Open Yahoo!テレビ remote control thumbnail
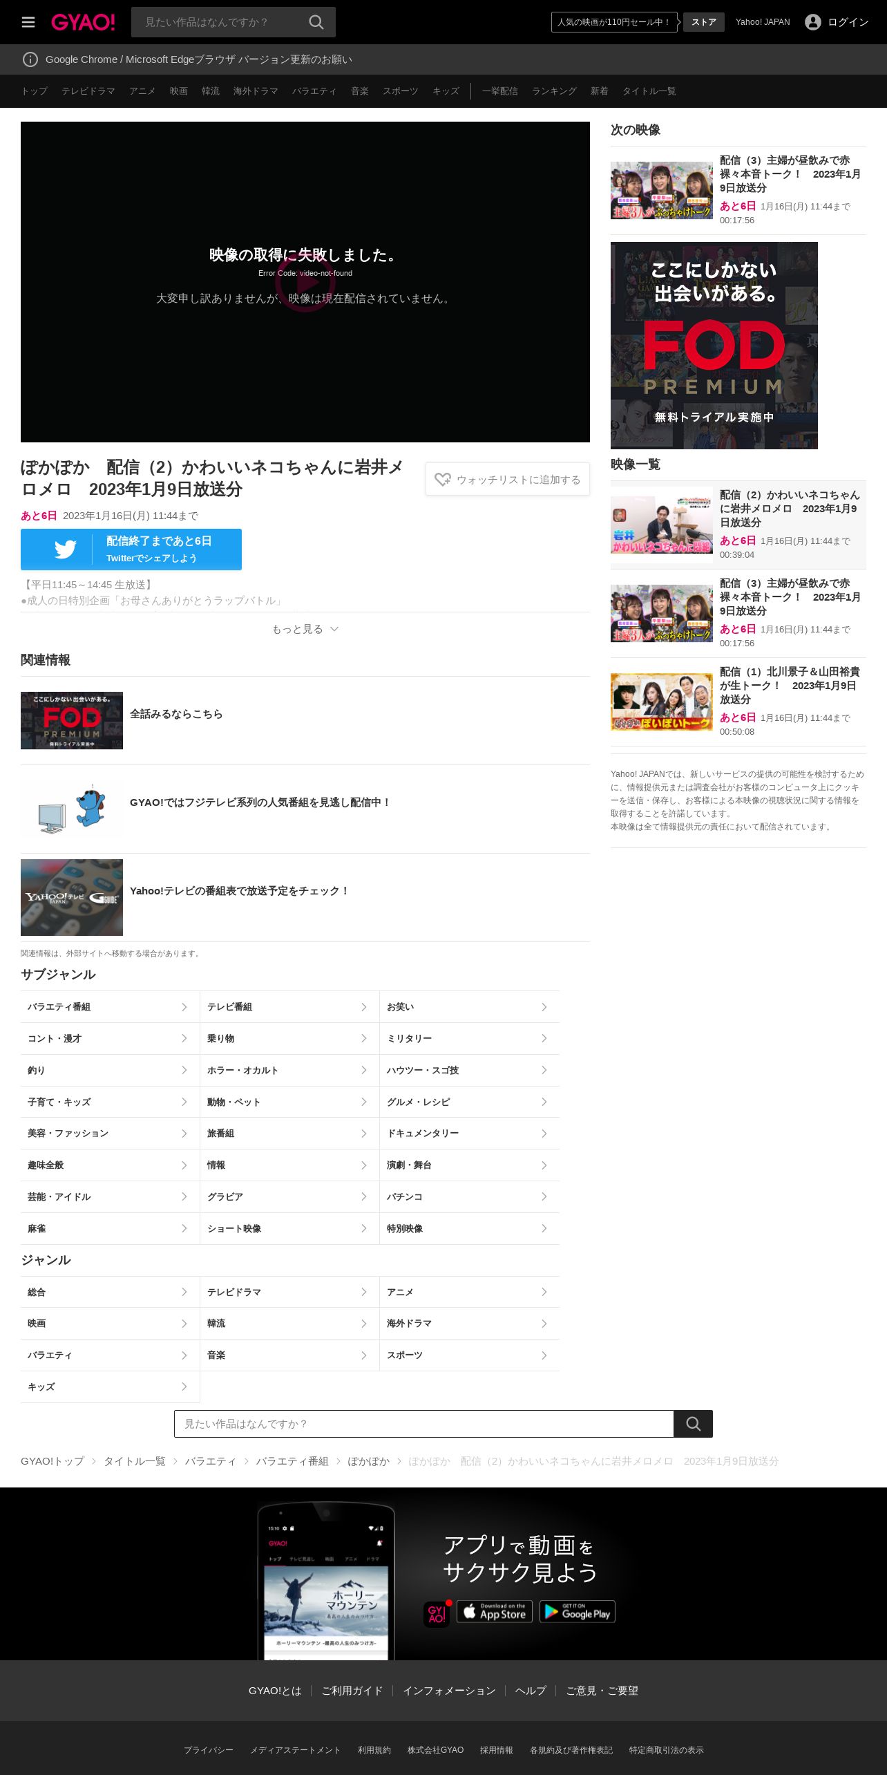 tap(72, 897)
